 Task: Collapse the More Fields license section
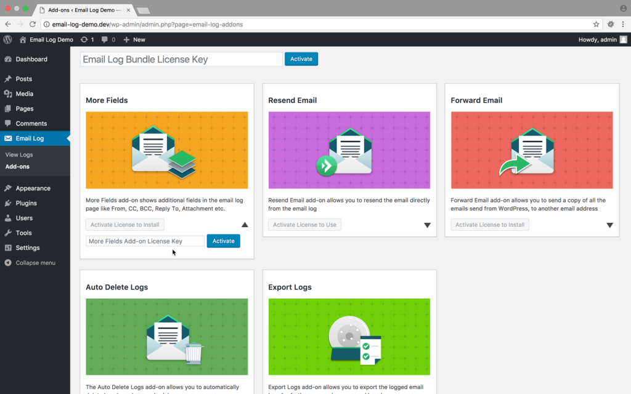point(245,225)
